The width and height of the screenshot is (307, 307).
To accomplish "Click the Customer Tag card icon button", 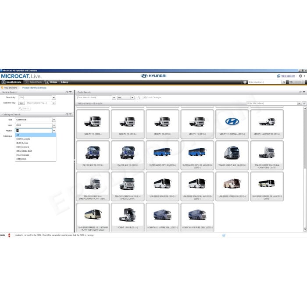I will click(x=21, y=103).
